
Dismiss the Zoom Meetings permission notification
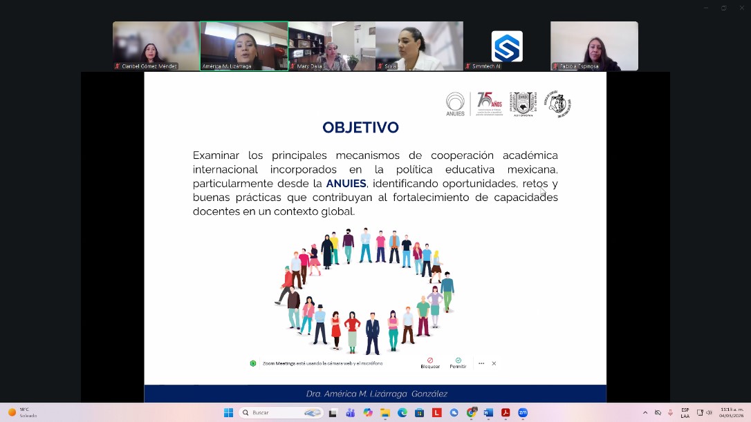click(x=494, y=363)
